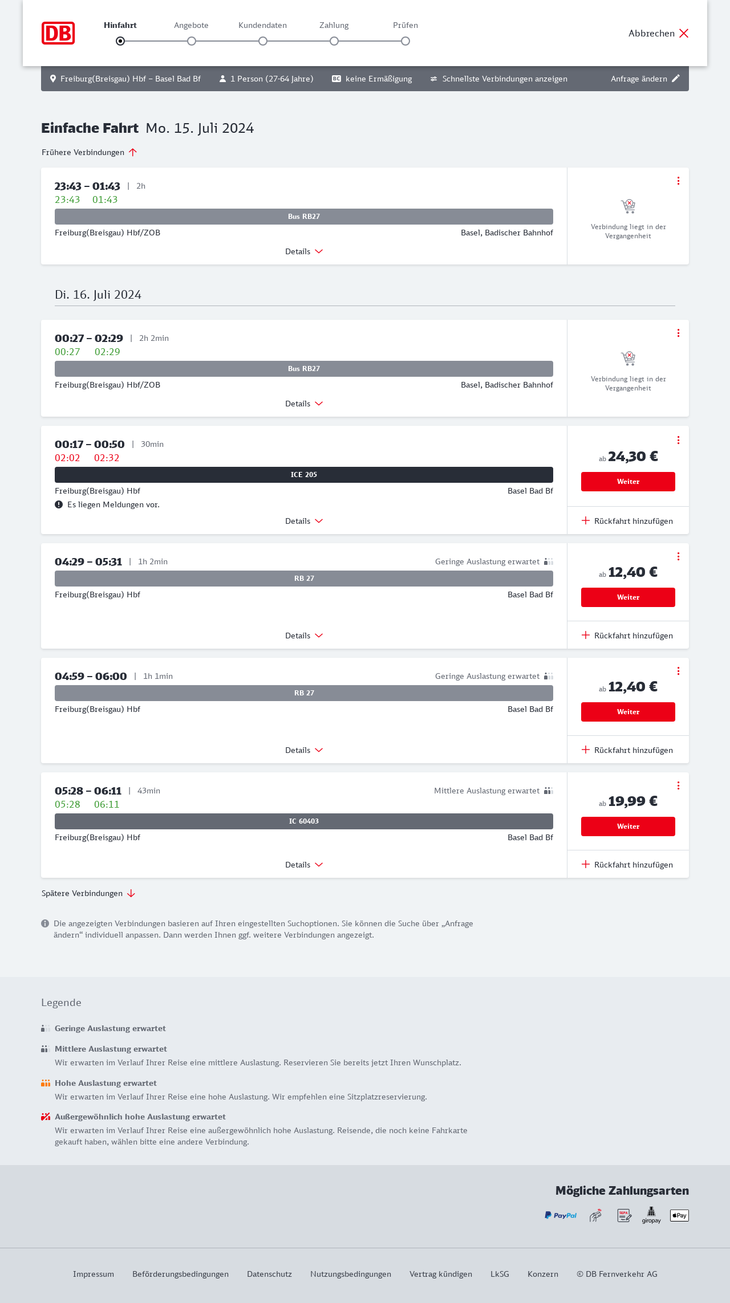This screenshot has height=1303, width=730.
Task: Click the pencil icon beside Anfrage ändern
Action: 676,79
